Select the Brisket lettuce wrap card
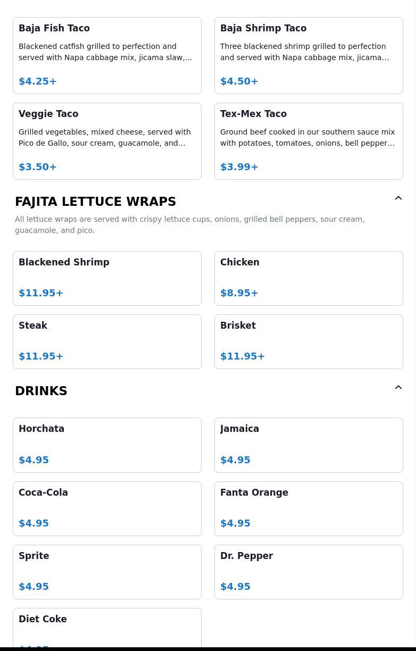Viewport: 416px width, 651px height. [x=309, y=341]
